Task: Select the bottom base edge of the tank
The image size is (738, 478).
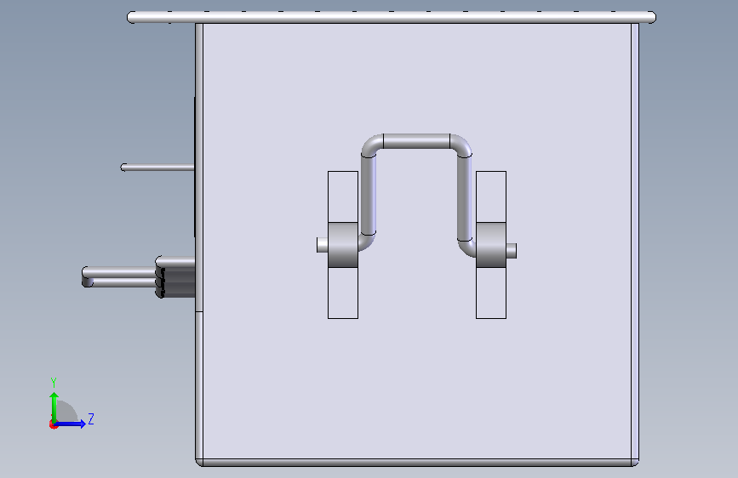Action: pos(417,463)
